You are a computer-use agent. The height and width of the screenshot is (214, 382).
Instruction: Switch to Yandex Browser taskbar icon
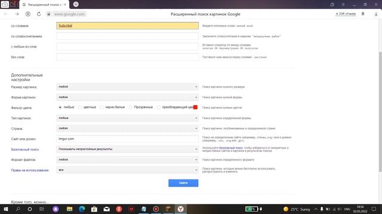click(x=180, y=209)
